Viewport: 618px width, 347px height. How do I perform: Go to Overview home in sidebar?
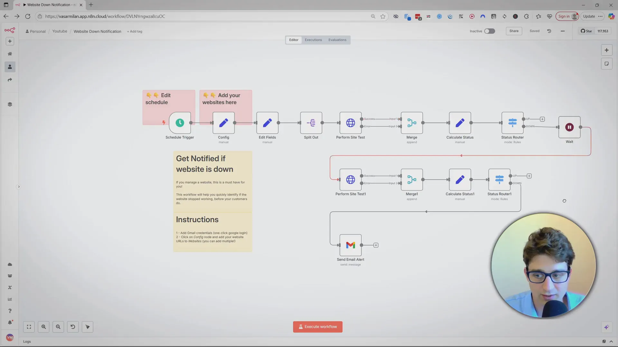(x=10, y=54)
